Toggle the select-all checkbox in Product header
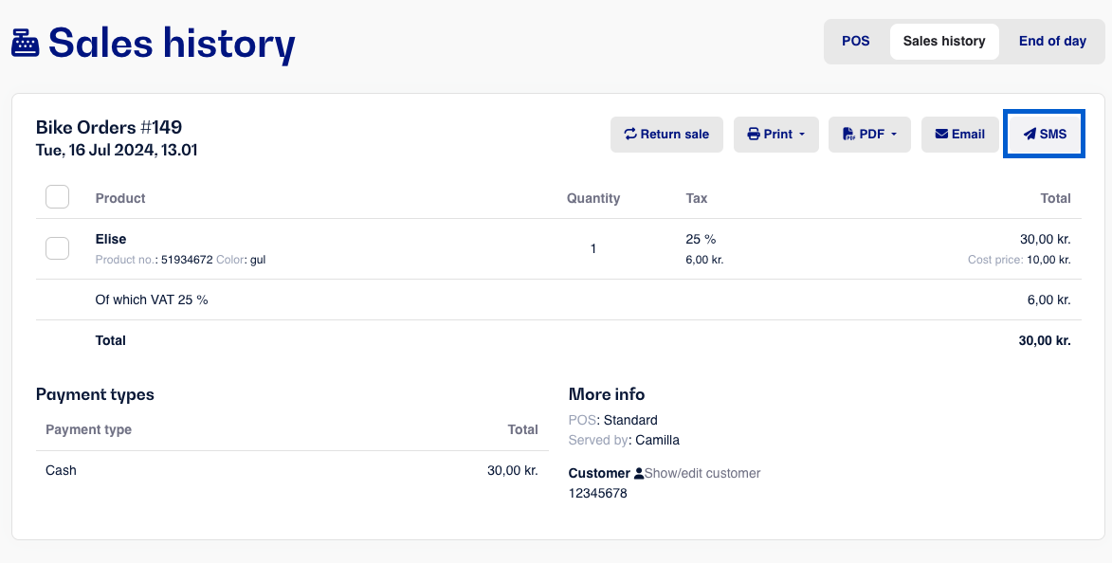This screenshot has height=563, width=1112. 58,196
